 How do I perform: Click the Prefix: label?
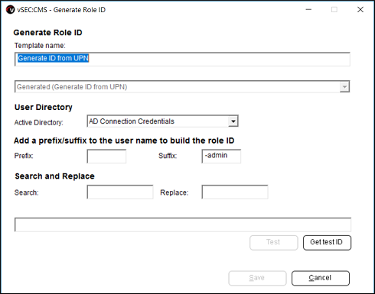tap(24, 156)
